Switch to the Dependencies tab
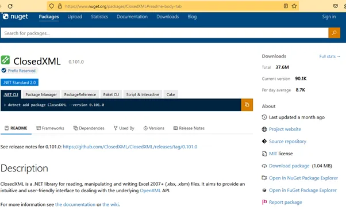The image size is (346, 210). point(89,128)
